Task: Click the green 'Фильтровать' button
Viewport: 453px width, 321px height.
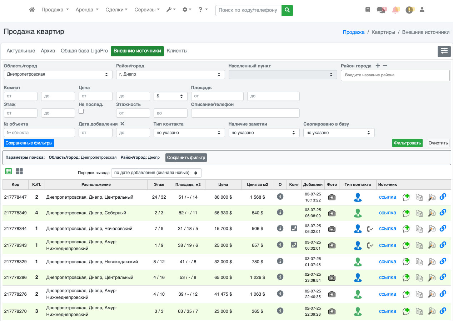Action: [407, 143]
